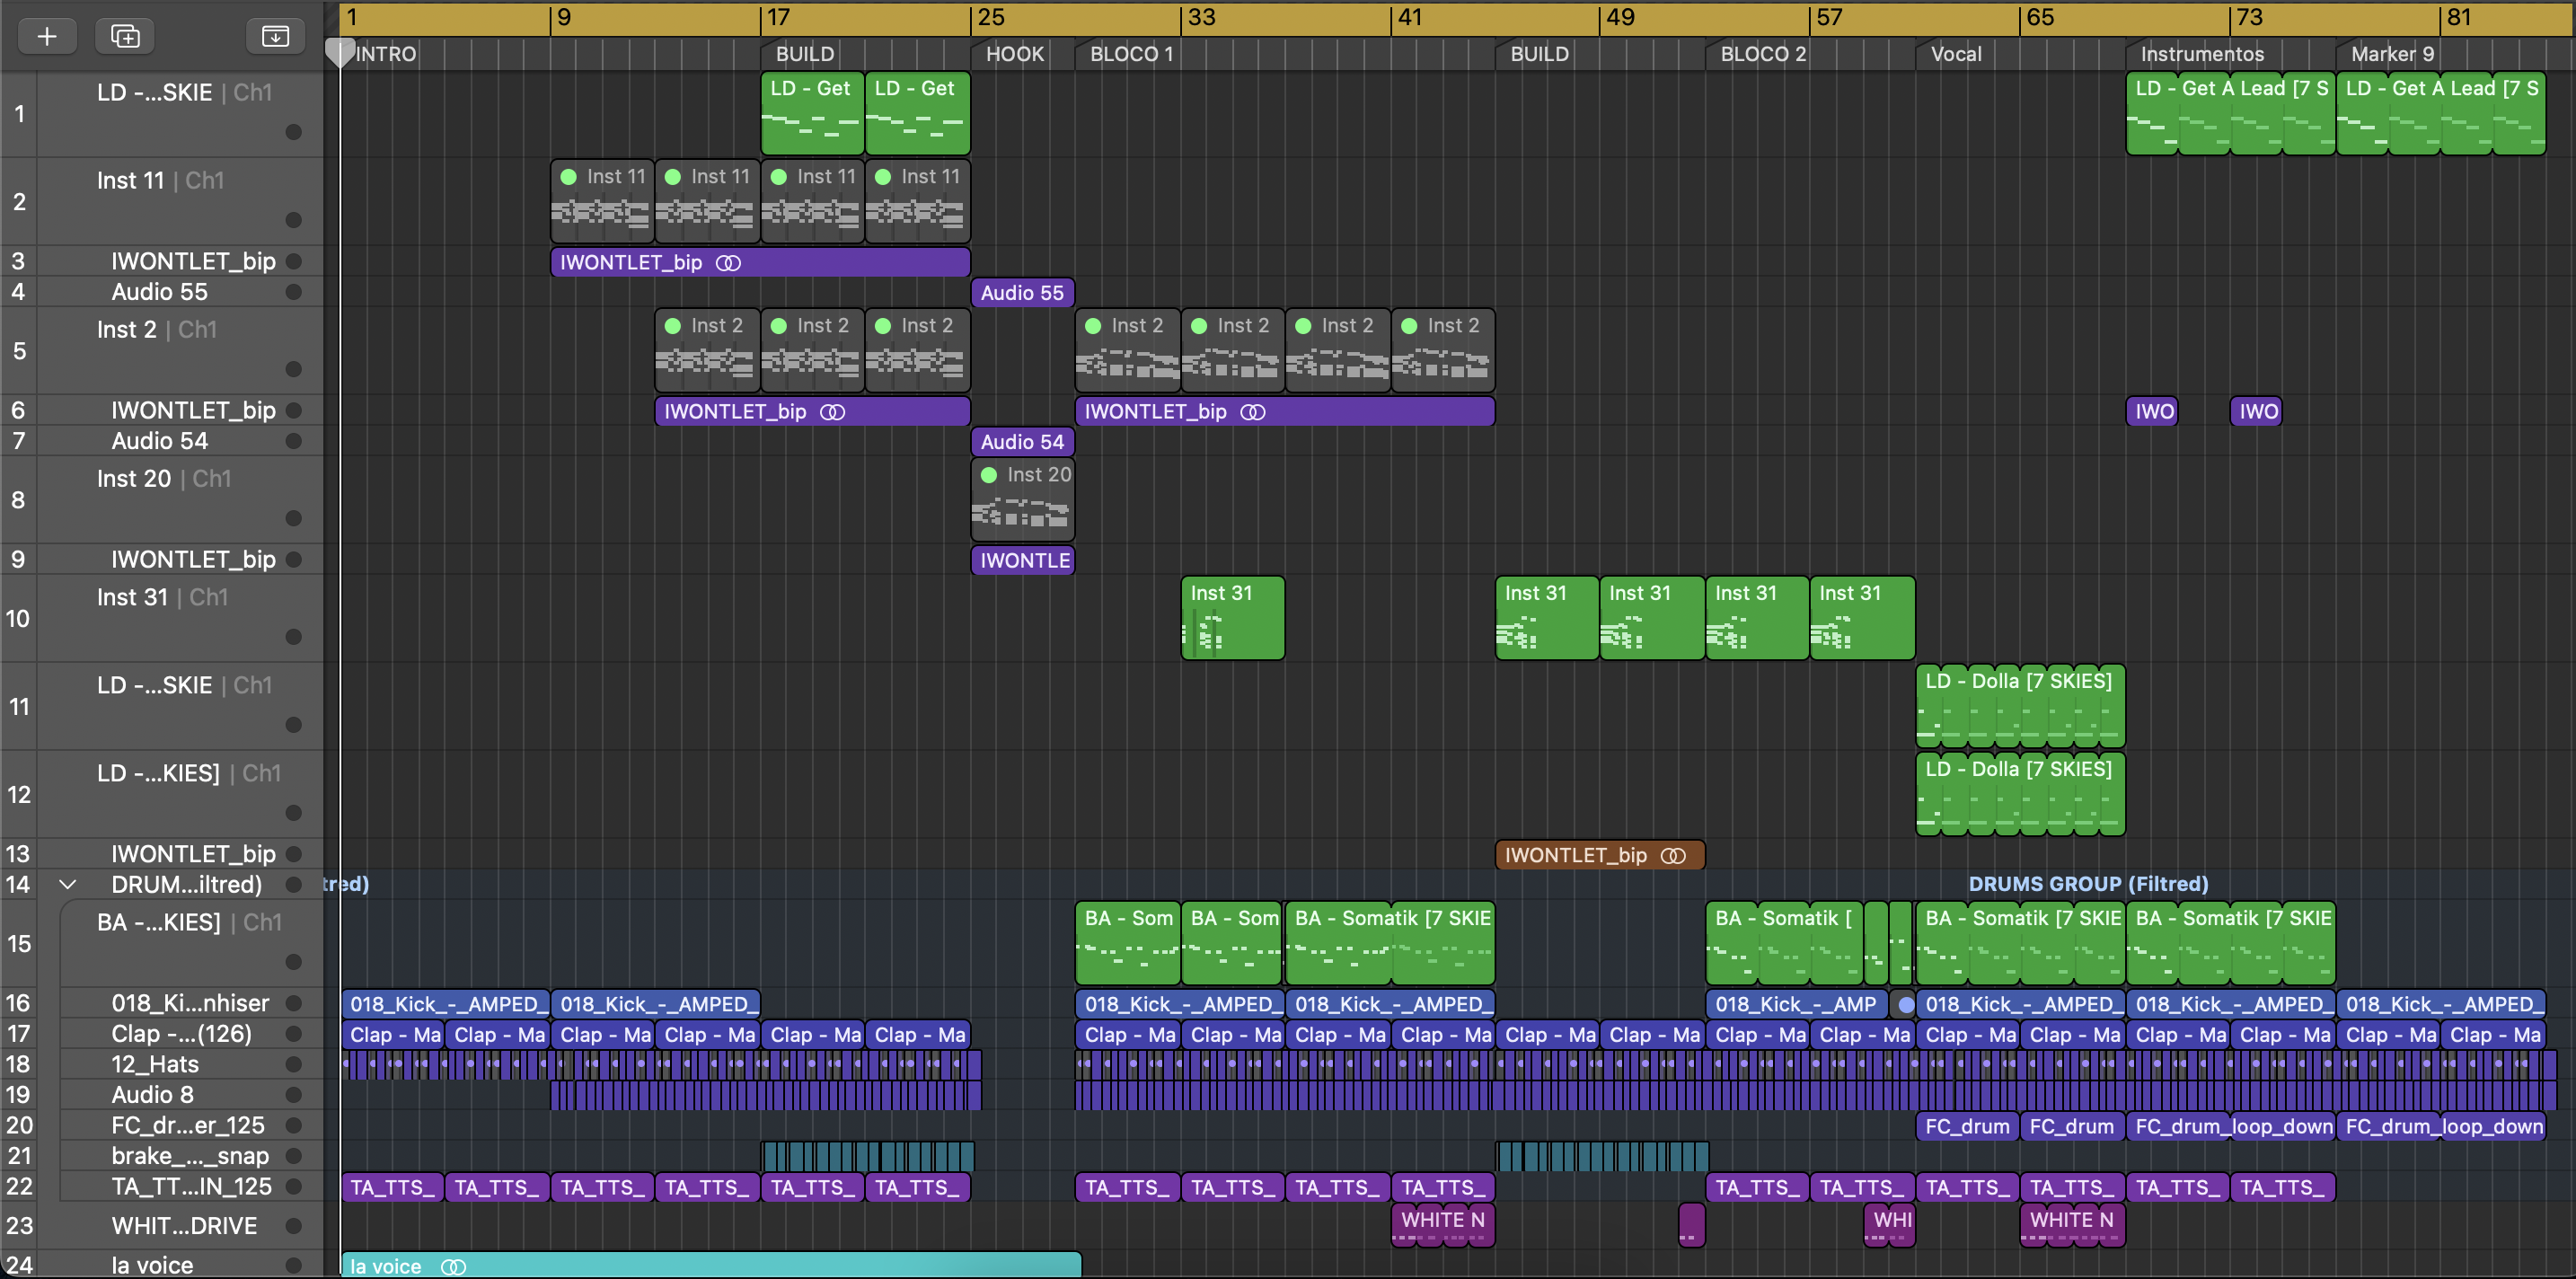
Task: Select the BLOCO 2 marker
Action: (1762, 54)
